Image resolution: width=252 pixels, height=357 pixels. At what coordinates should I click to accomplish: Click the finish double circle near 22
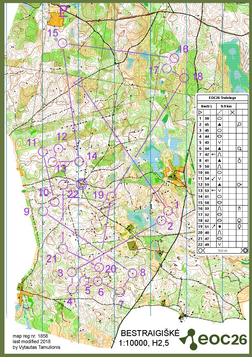(x=82, y=184)
